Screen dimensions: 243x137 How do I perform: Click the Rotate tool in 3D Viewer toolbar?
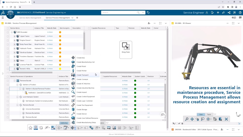click(197, 119)
